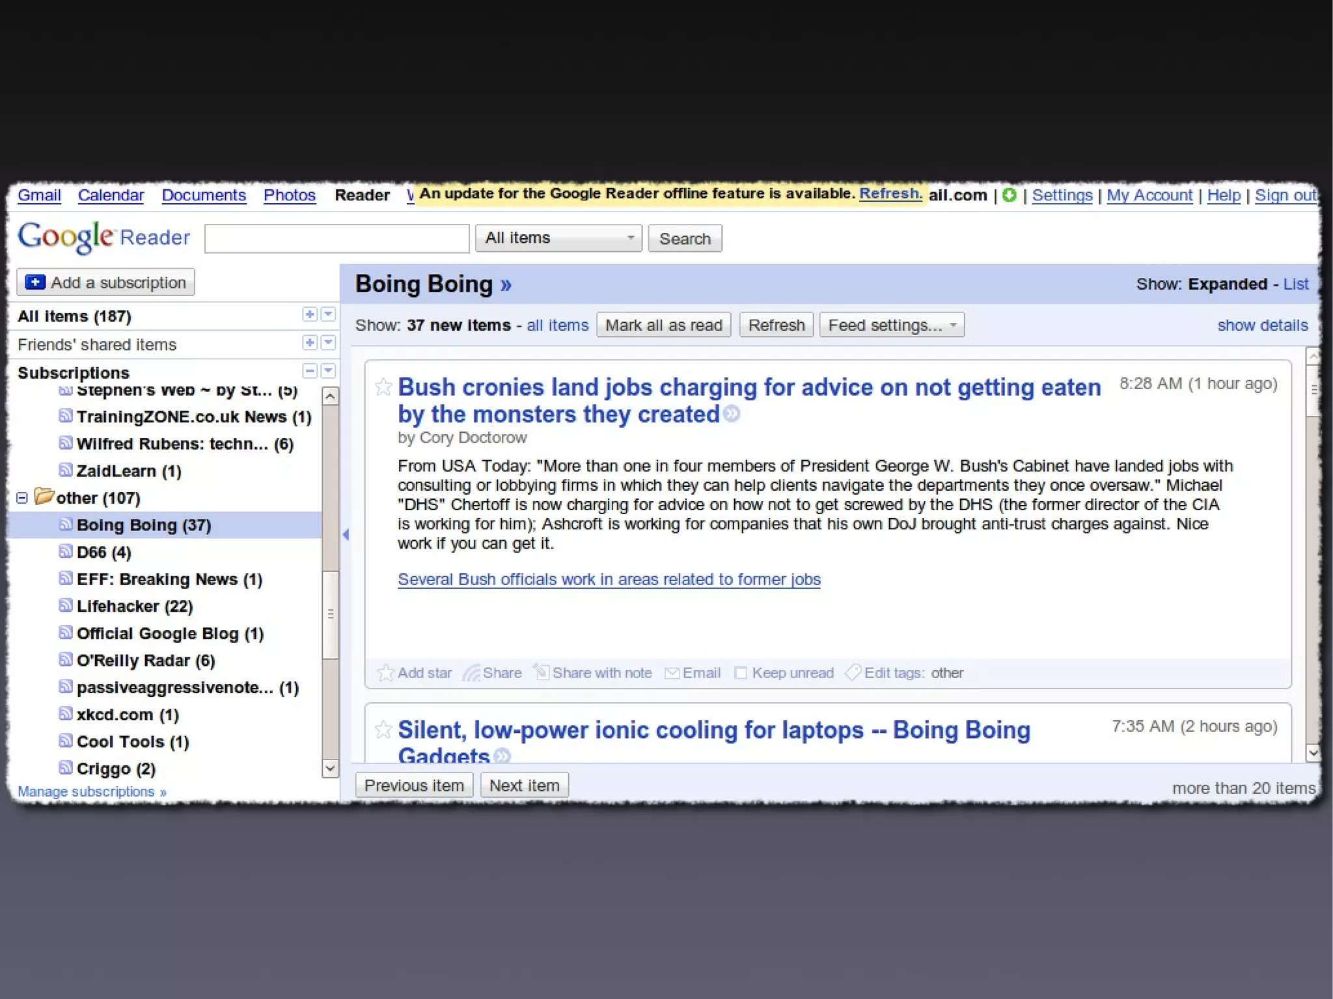Email the Bush cronies article
The image size is (1333, 999).
(x=693, y=672)
